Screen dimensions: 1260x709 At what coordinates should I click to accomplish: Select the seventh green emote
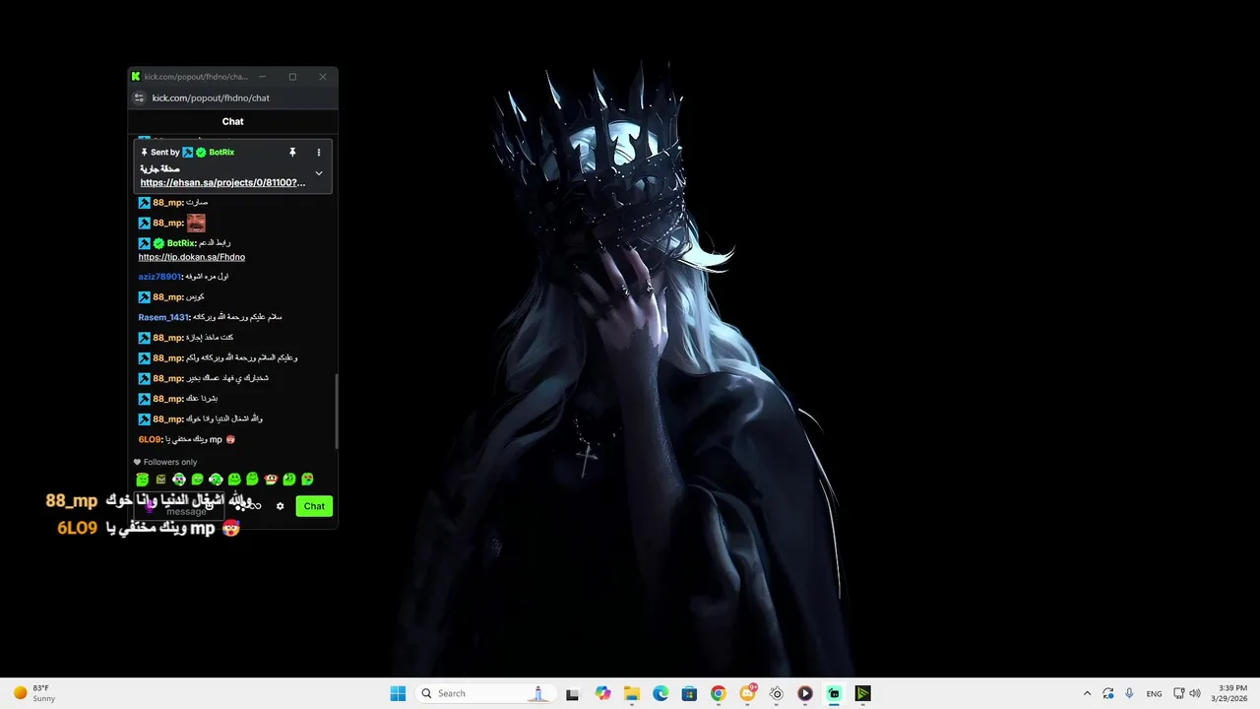252,480
